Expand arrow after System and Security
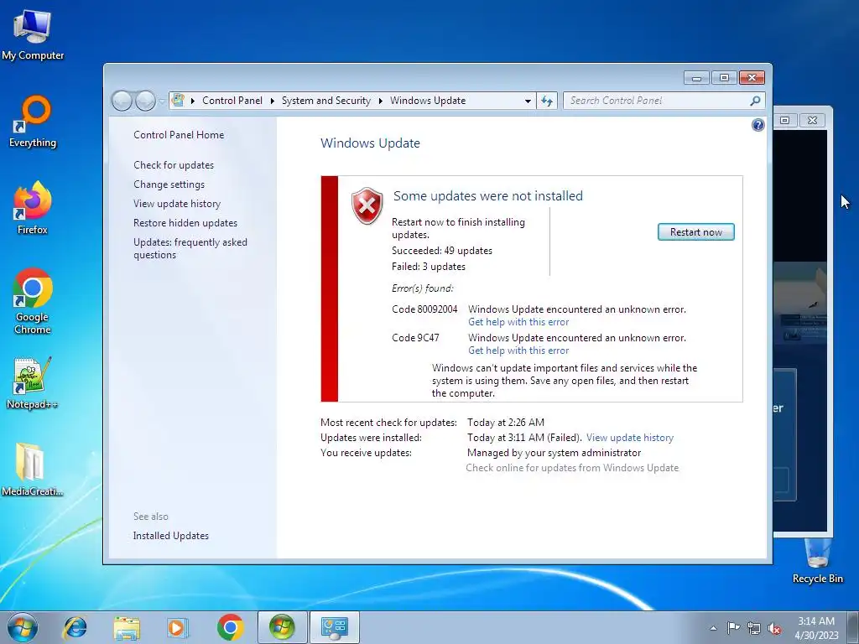Image resolution: width=859 pixels, height=644 pixels. (381, 101)
